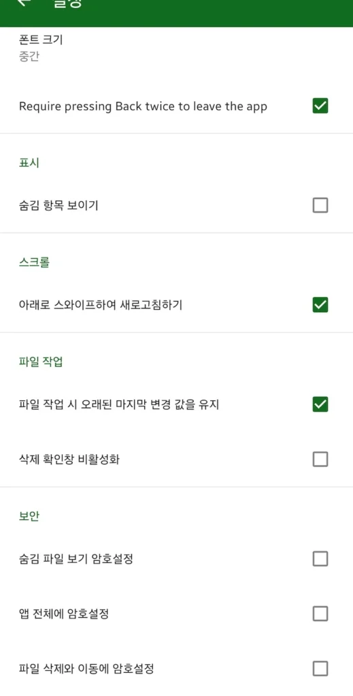Tap the back arrow in the green header

coord(24,3)
